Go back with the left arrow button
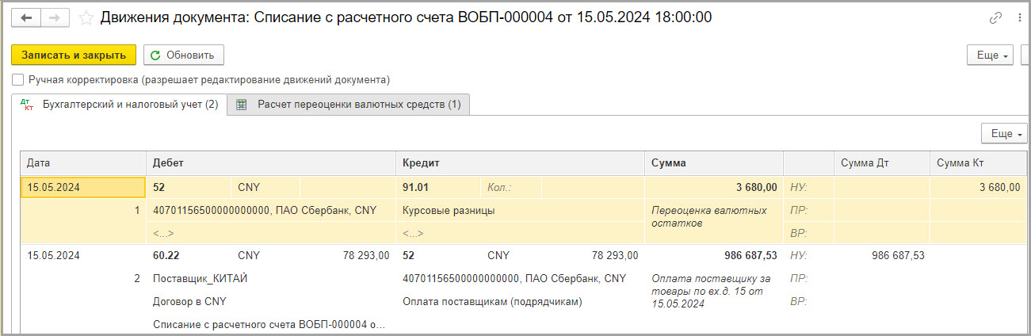 click(x=26, y=17)
